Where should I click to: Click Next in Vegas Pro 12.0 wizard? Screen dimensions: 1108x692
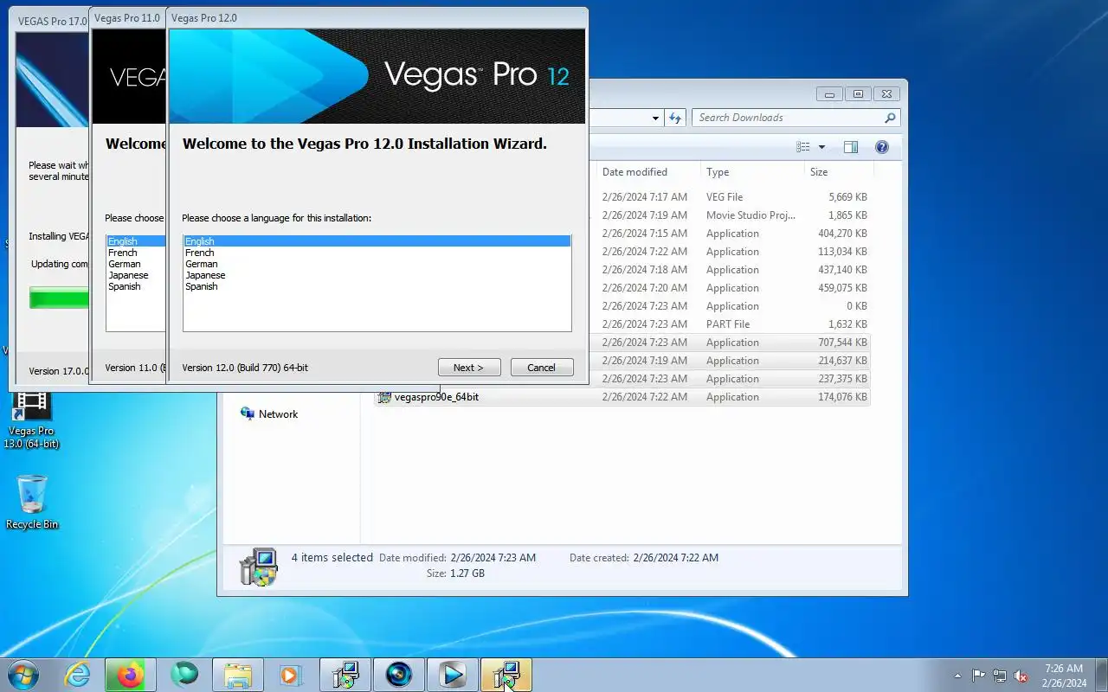468,368
